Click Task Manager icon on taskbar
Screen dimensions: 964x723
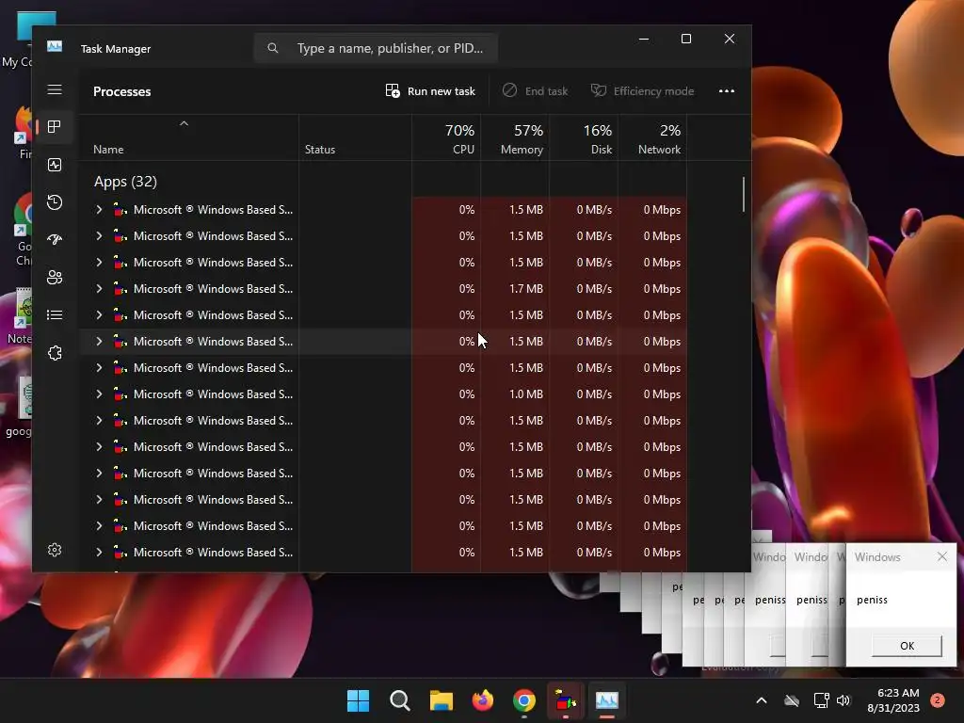(x=607, y=700)
